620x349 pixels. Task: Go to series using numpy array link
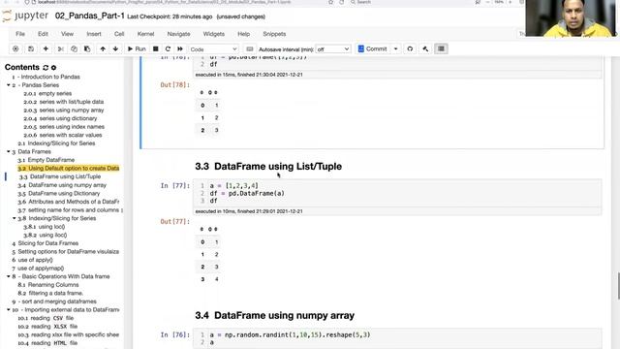tap(72, 110)
